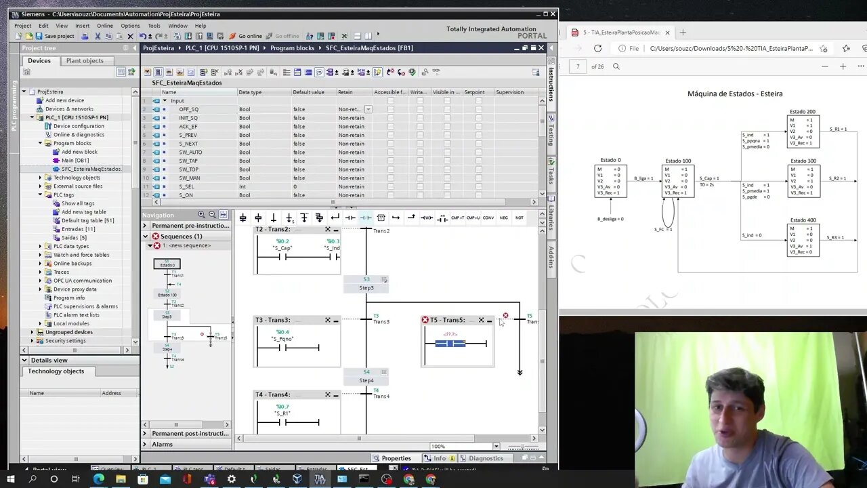Toggle Accessible checkbox for S_ON row
The image size is (867, 488).
[390, 195]
